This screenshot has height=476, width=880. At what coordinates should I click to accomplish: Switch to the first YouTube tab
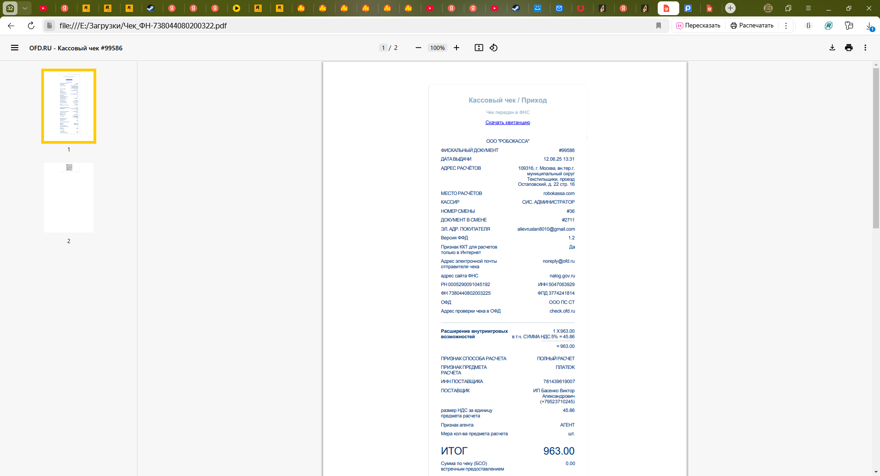(x=43, y=8)
